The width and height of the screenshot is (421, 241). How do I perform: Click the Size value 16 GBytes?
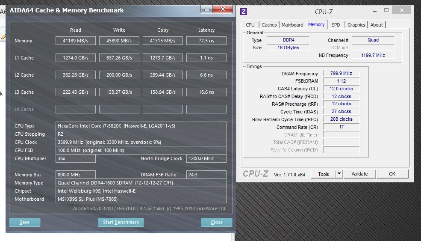coord(288,48)
